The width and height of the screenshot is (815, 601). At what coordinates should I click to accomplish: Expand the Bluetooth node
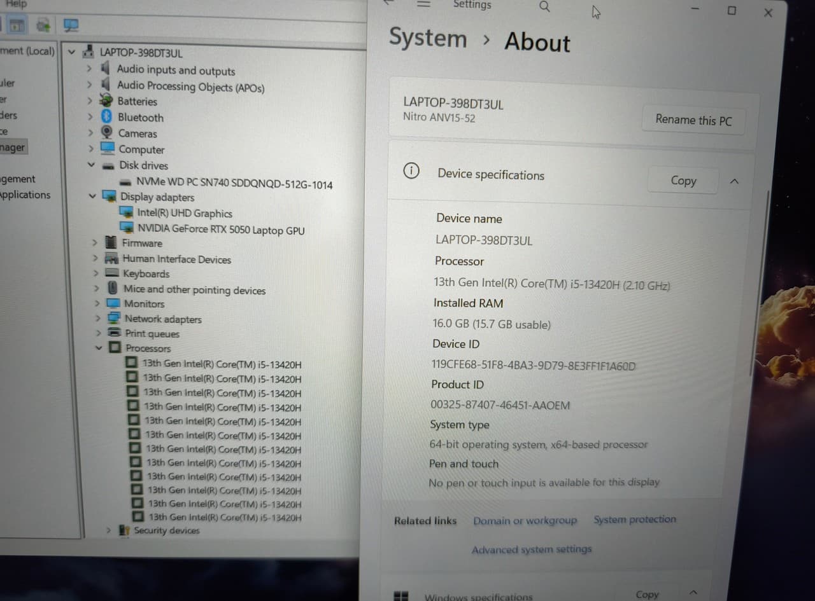(x=90, y=116)
